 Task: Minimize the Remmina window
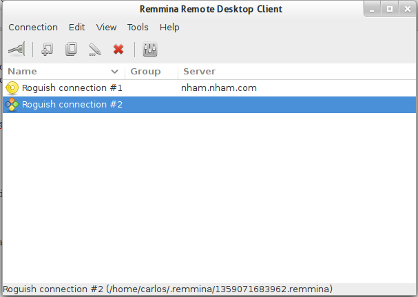373,10
